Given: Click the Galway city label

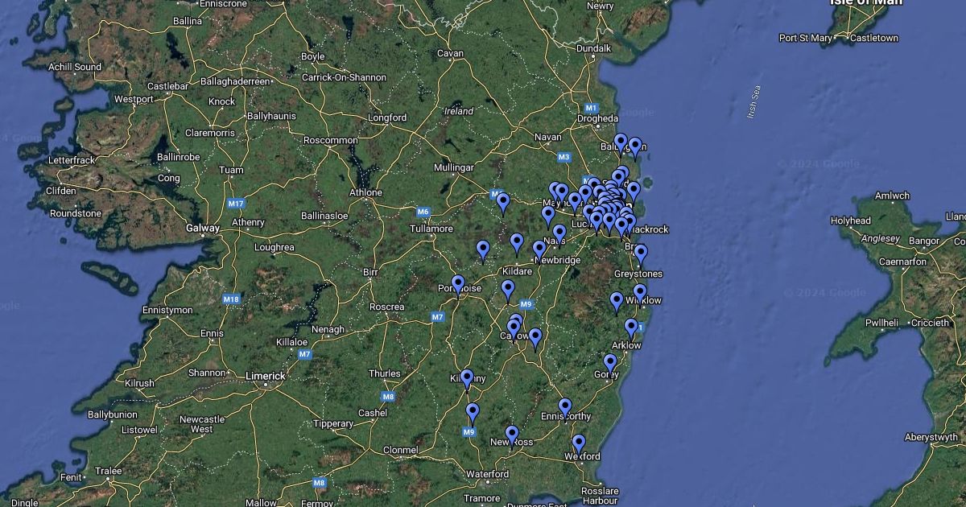Looking at the screenshot, I should click(202, 228).
